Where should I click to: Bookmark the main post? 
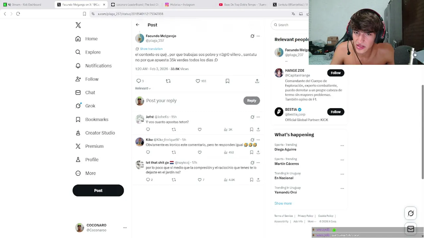227,81
